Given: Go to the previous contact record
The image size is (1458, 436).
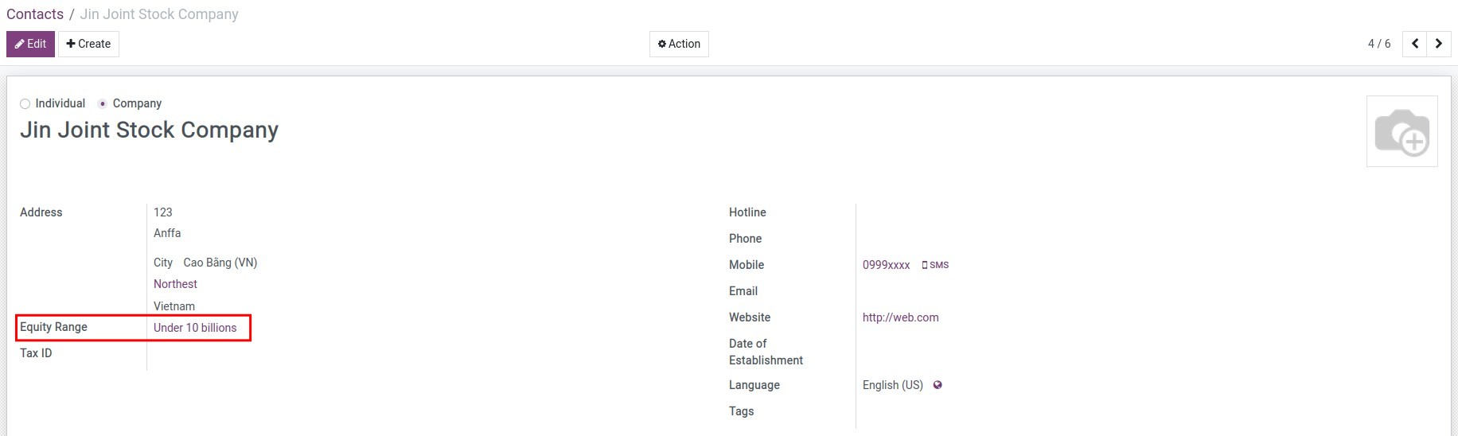Looking at the screenshot, I should pyautogui.click(x=1414, y=44).
